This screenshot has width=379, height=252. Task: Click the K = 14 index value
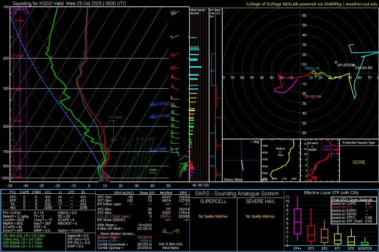pos(39,213)
